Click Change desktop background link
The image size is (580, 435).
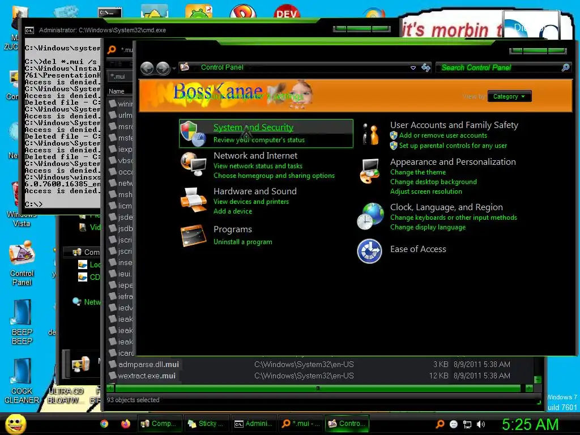(433, 182)
